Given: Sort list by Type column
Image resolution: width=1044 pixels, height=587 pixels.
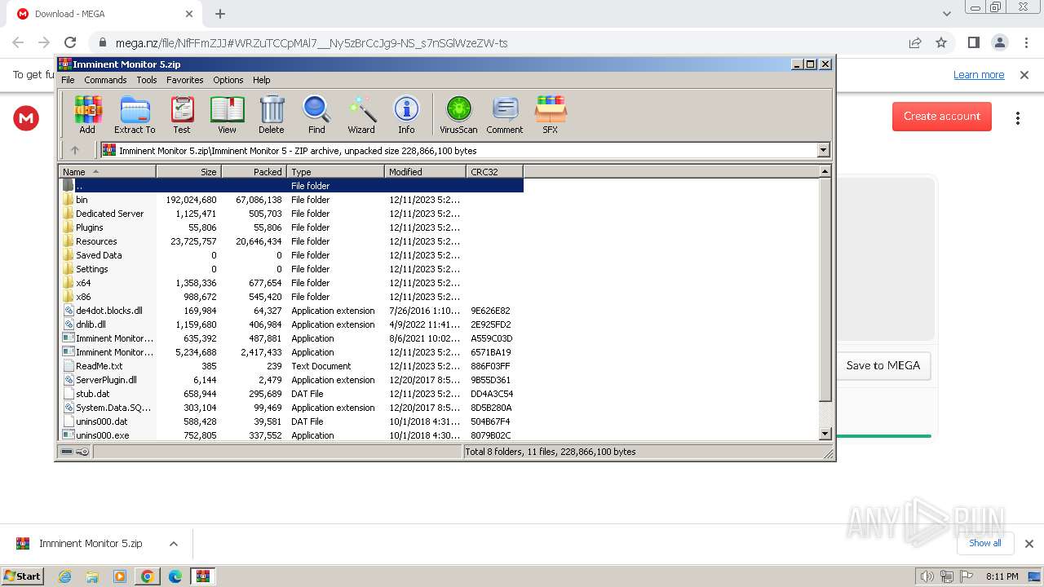Looking at the screenshot, I should point(335,171).
